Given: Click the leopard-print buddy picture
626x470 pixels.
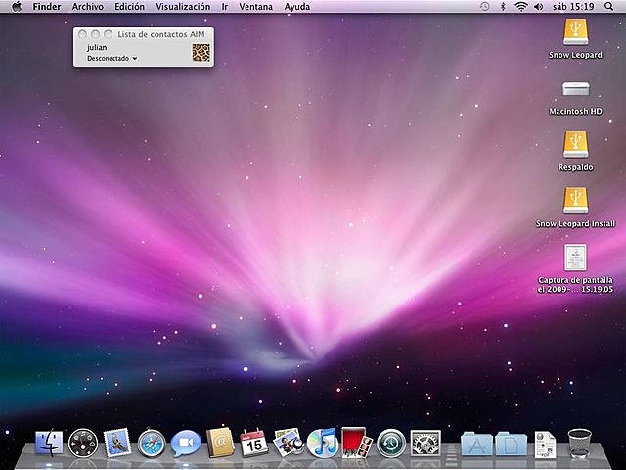Looking at the screenshot, I should [201, 53].
